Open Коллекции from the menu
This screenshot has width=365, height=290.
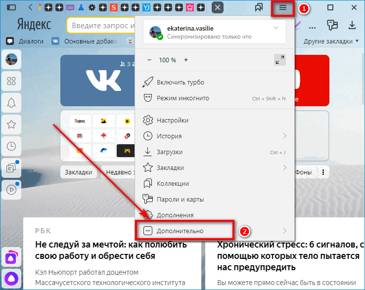tap(215, 184)
